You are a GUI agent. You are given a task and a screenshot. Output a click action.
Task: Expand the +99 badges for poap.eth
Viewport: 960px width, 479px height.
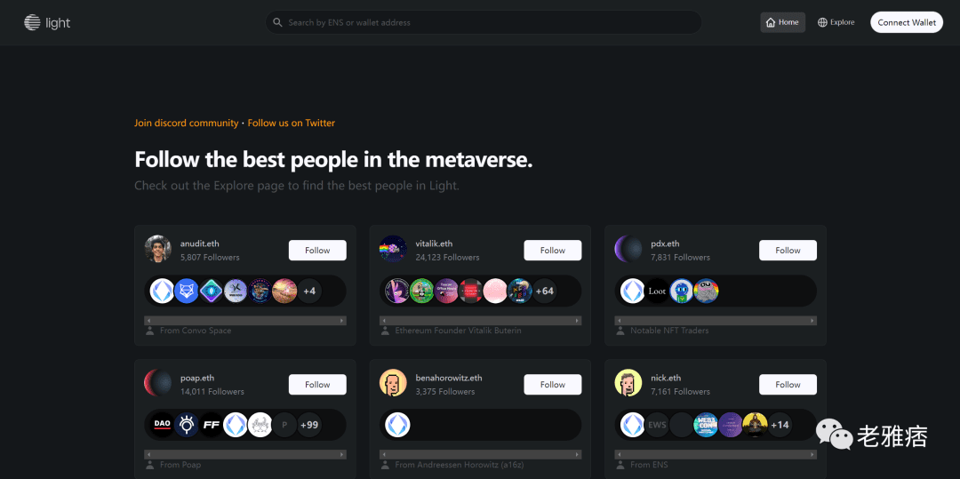309,425
